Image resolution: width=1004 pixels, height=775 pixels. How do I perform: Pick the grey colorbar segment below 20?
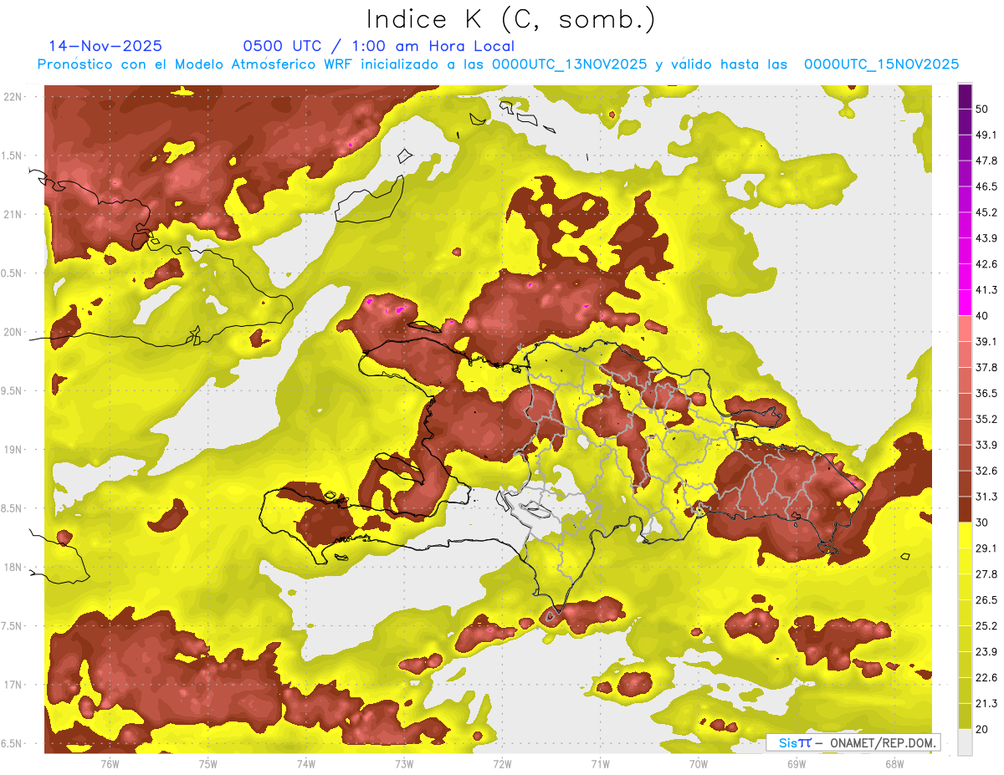965,742
